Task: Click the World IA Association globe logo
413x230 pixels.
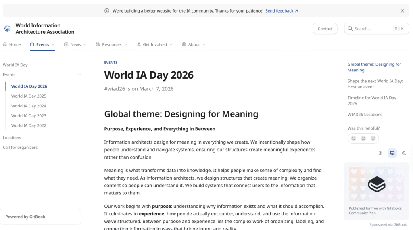Action: pyautogui.click(x=7, y=29)
